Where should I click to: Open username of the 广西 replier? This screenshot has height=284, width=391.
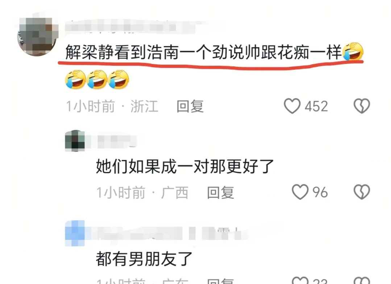point(117,141)
